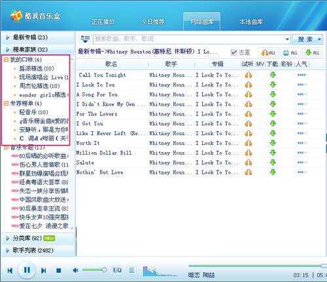Skip to the next track

click(x=44, y=271)
